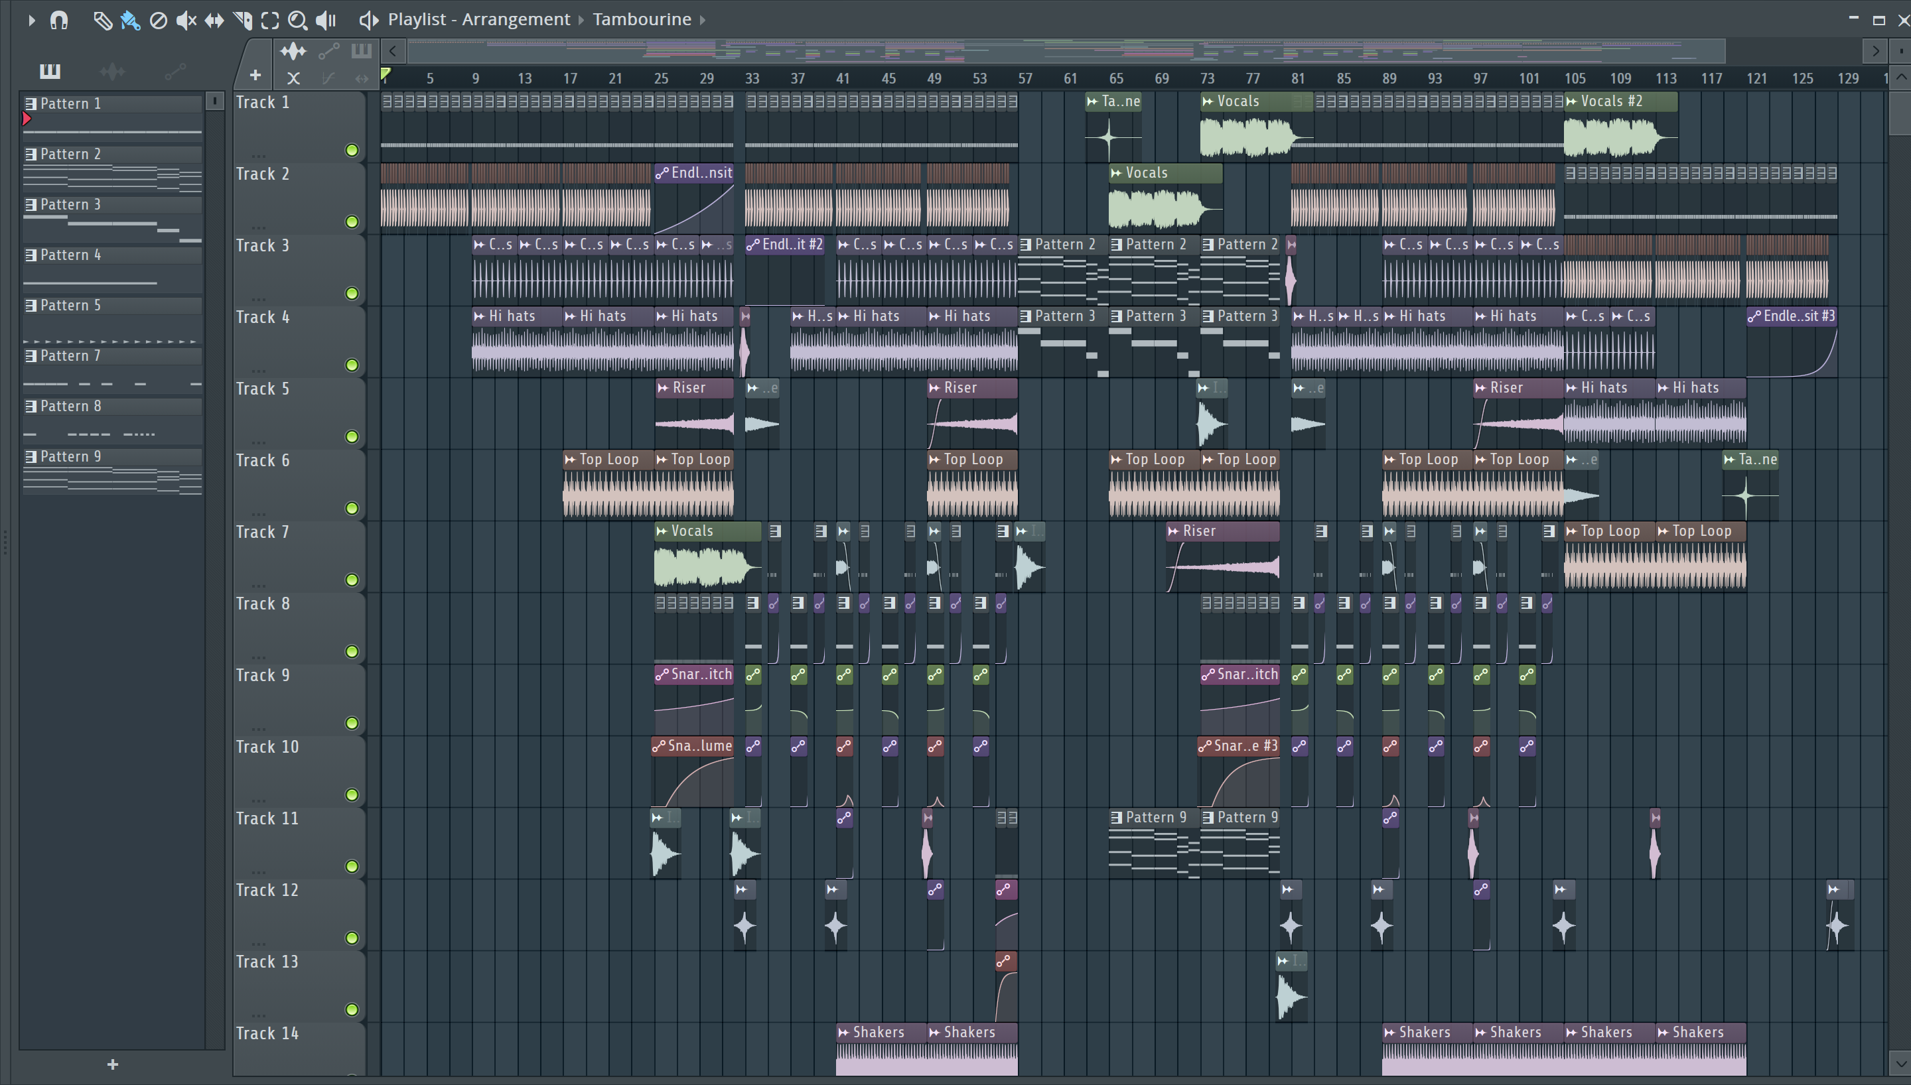The height and width of the screenshot is (1085, 1911).
Task: Click the stretch arrows icon
Action: coord(362,78)
